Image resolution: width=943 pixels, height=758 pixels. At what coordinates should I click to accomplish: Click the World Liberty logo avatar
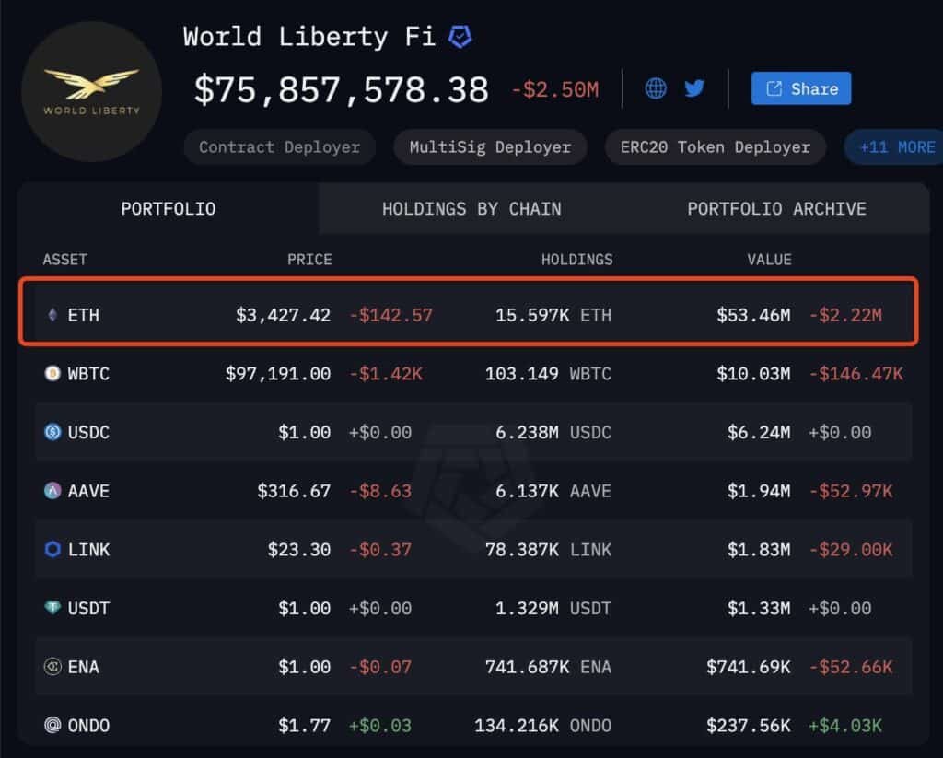(x=91, y=92)
